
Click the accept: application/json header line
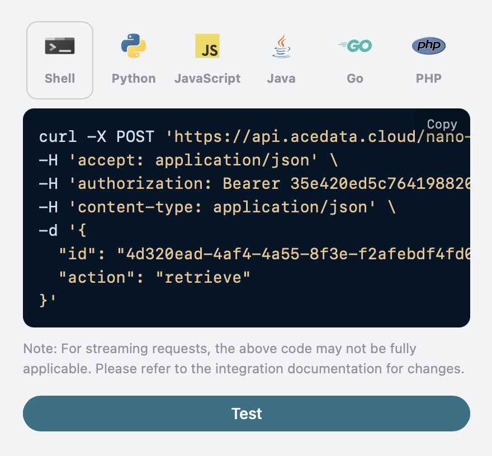(x=188, y=160)
